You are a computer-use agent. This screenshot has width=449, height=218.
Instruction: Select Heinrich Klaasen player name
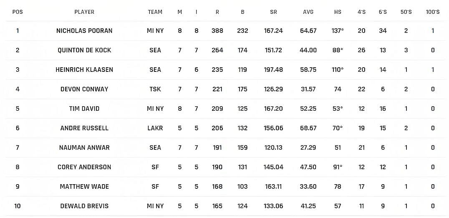[x=84, y=70]
